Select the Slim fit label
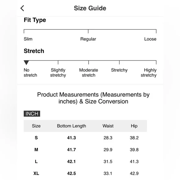Image resolution: width=180 pixels, height=180 pixels. coord(28,39)
